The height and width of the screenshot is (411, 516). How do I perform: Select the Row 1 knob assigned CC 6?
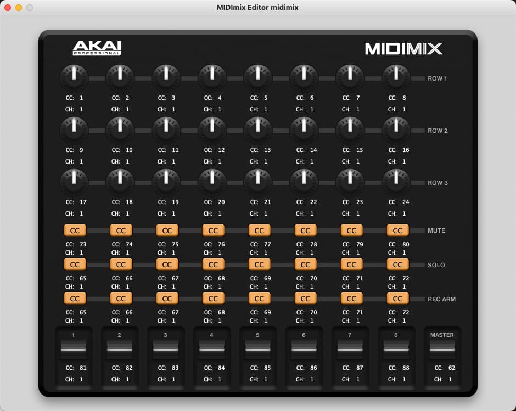(304, 78)
